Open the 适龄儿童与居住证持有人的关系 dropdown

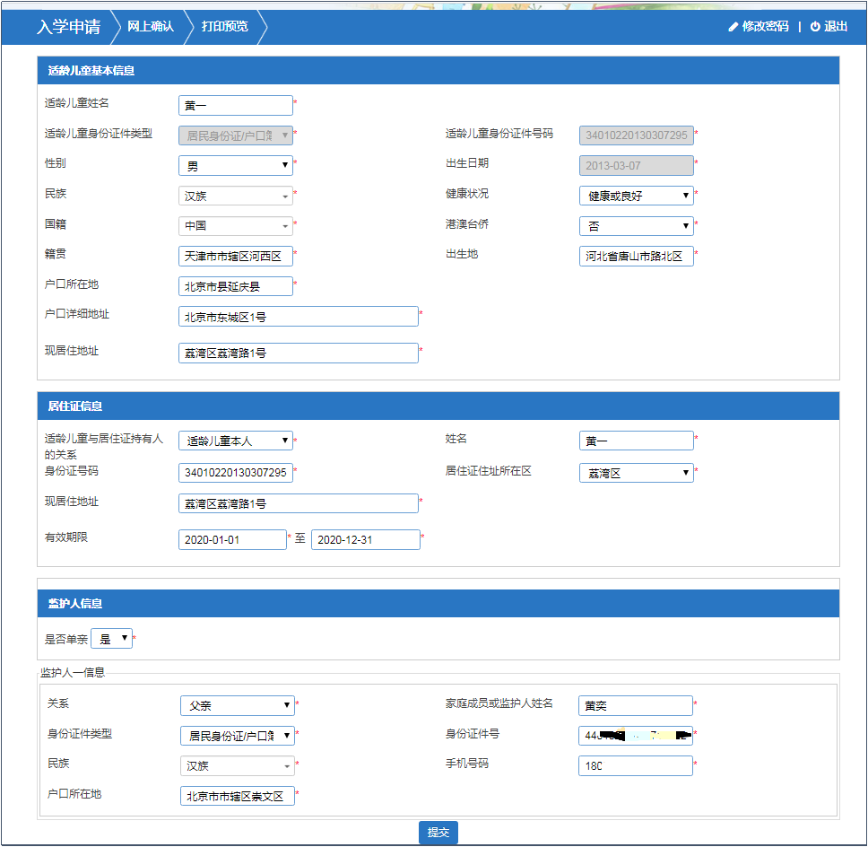coord(236,441)
